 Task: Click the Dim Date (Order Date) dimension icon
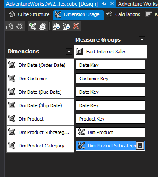pyautogui.click(x=12, y=65)
